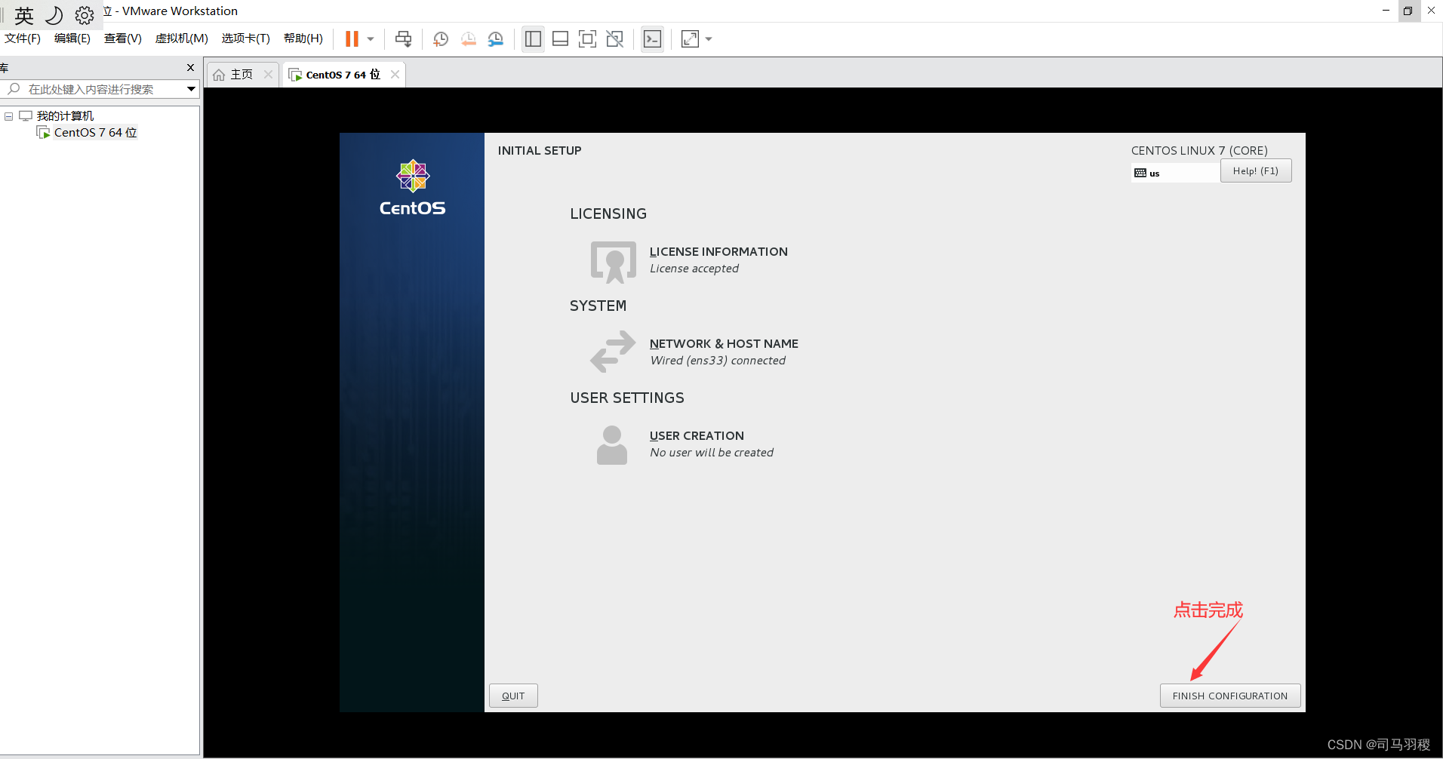The width and height of the screenshot is (1443, 759).
Task: Click the QUIT button
Action: coord(513,696)
